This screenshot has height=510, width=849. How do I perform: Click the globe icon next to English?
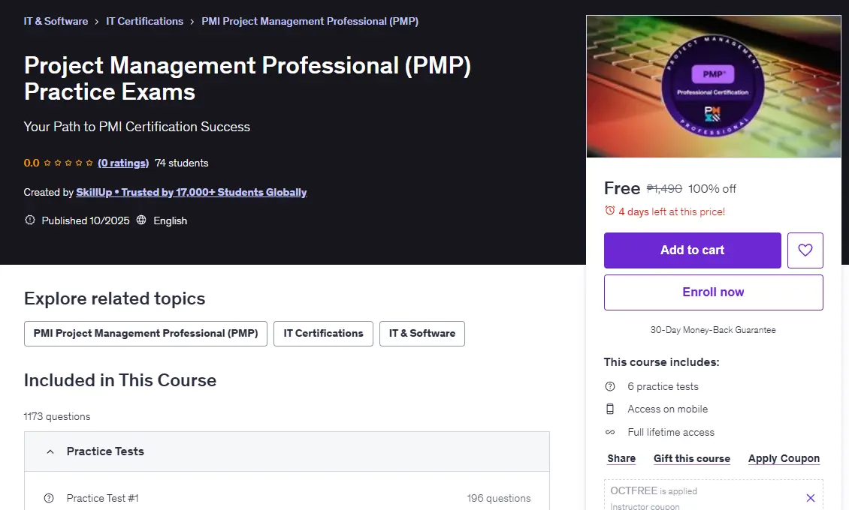(x=141, y=220)
